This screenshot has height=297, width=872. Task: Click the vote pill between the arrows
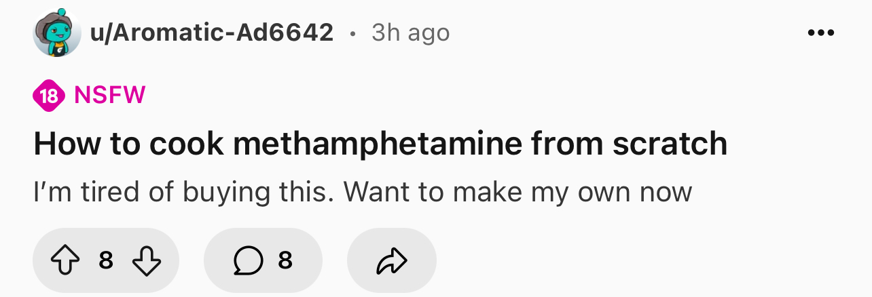[106, 260]
